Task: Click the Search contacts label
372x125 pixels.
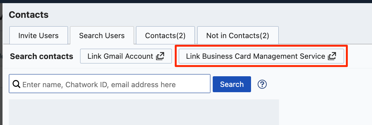Action: point(41,56)
